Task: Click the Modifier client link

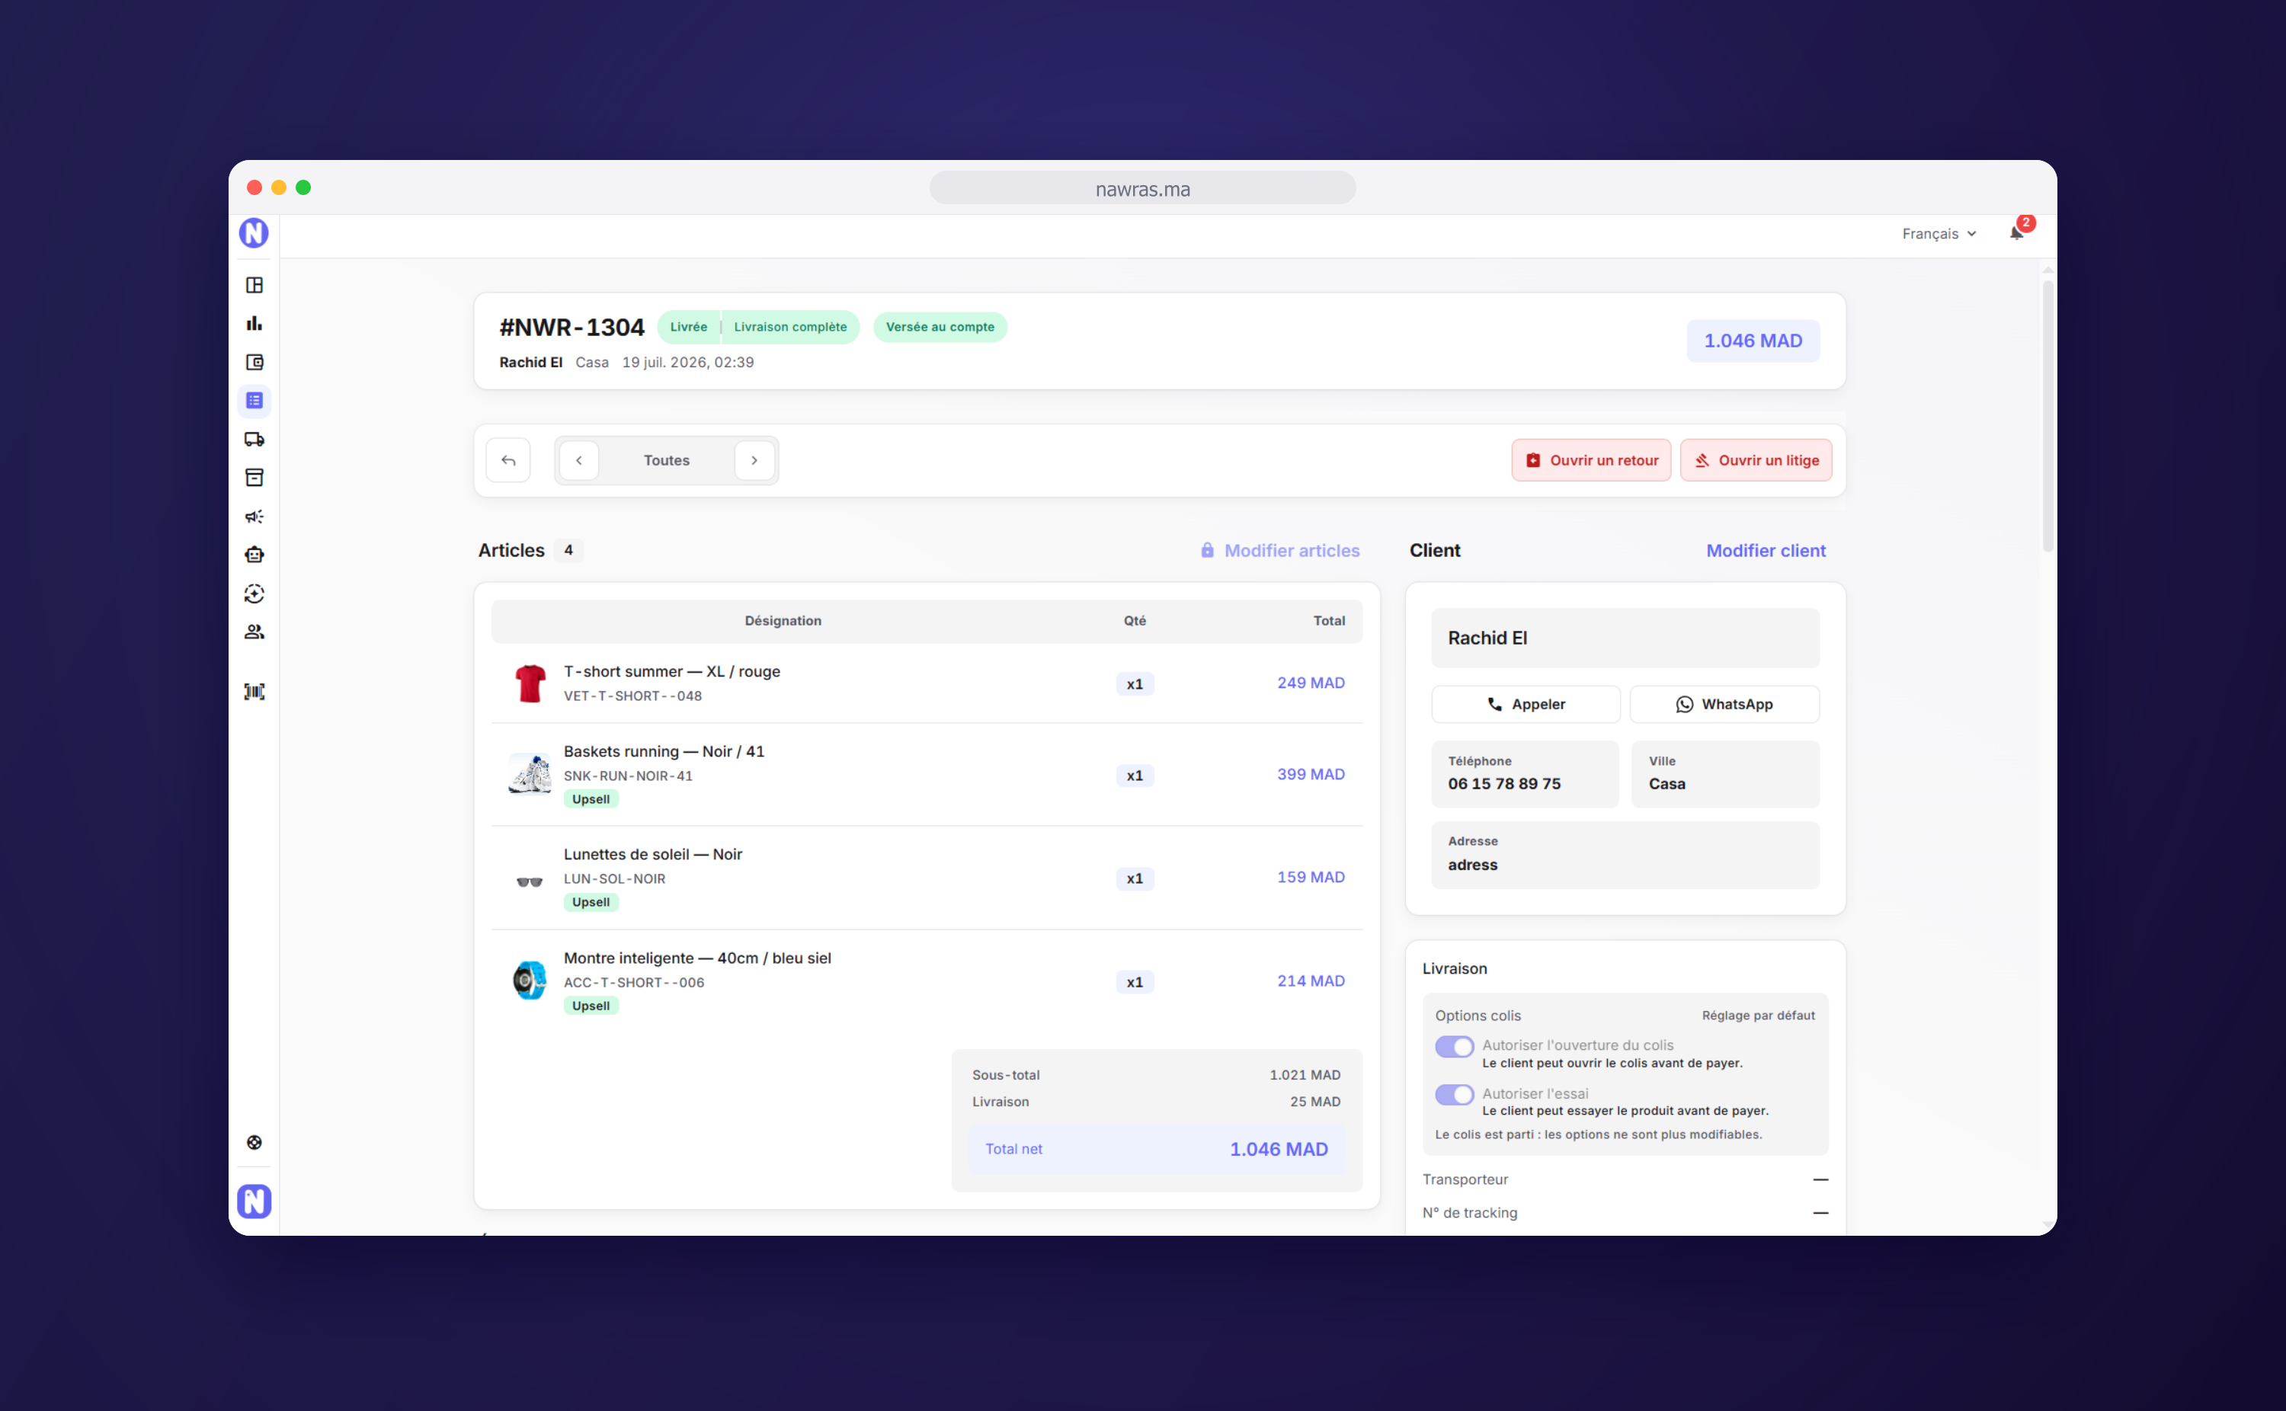Action: (1766, 551)
